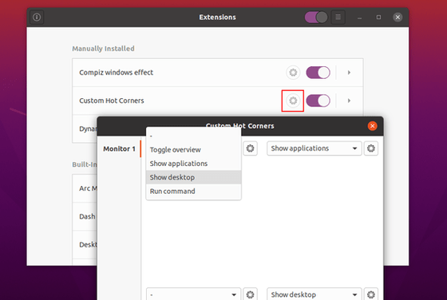Disable the Custom Hot Corners extension switch

(x=318, y=101)
